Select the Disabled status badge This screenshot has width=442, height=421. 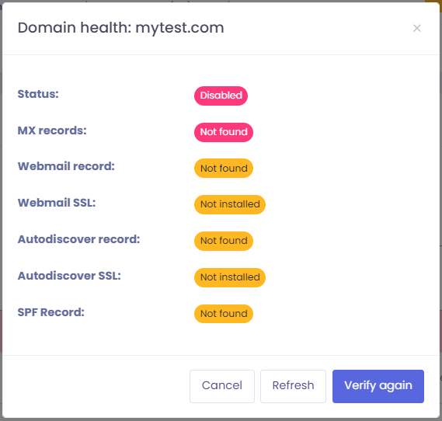pos(221,96)
